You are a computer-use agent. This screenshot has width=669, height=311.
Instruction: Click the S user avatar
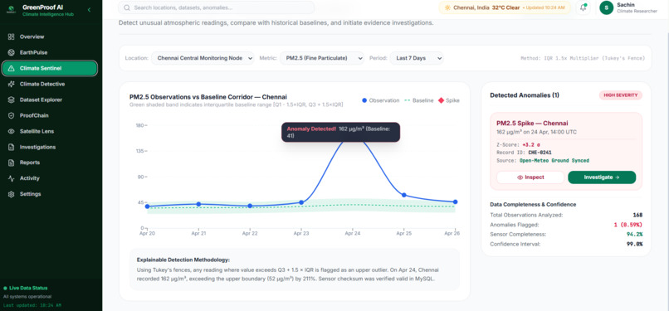tap(606, 7)
